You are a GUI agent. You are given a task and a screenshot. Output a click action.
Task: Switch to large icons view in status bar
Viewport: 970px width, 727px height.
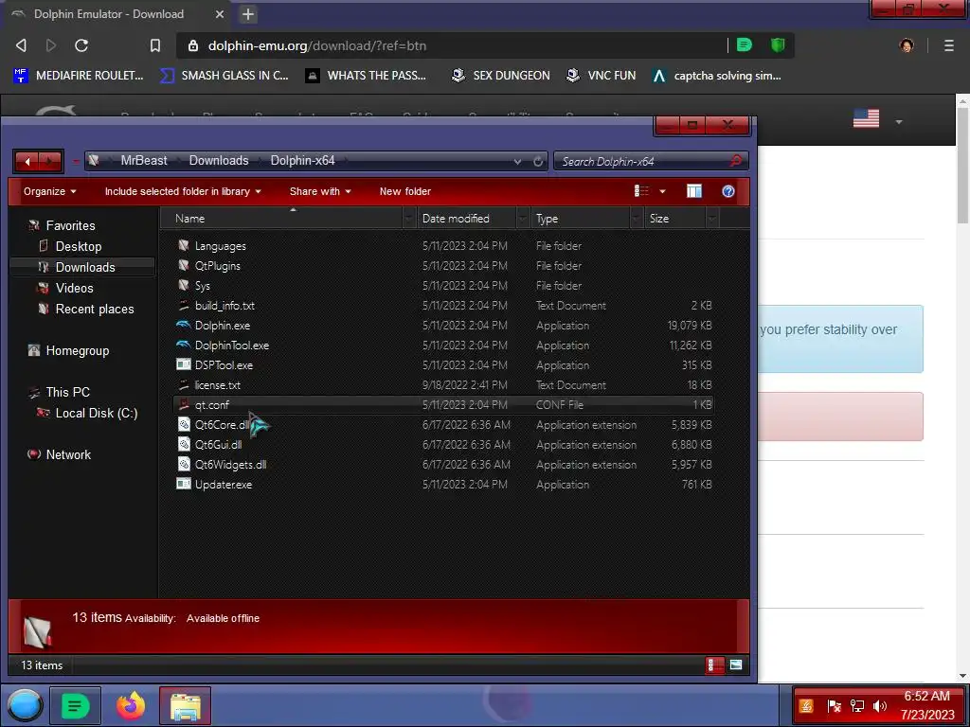click(735, 665)
